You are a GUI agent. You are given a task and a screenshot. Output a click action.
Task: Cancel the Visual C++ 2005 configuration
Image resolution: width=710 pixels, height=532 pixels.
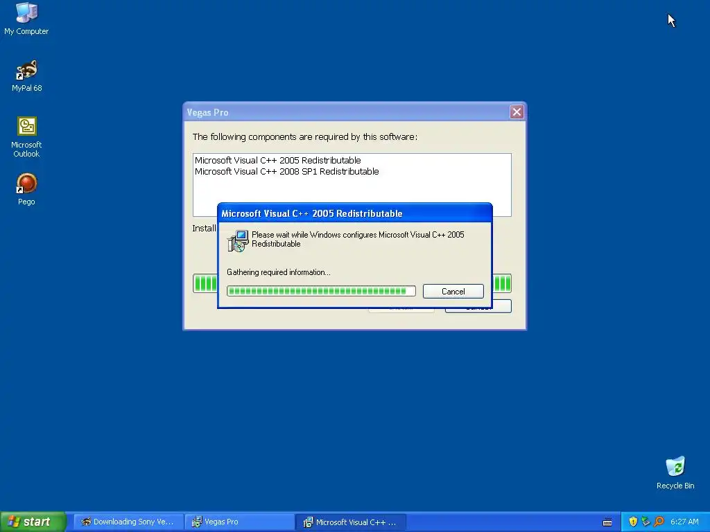453,292
